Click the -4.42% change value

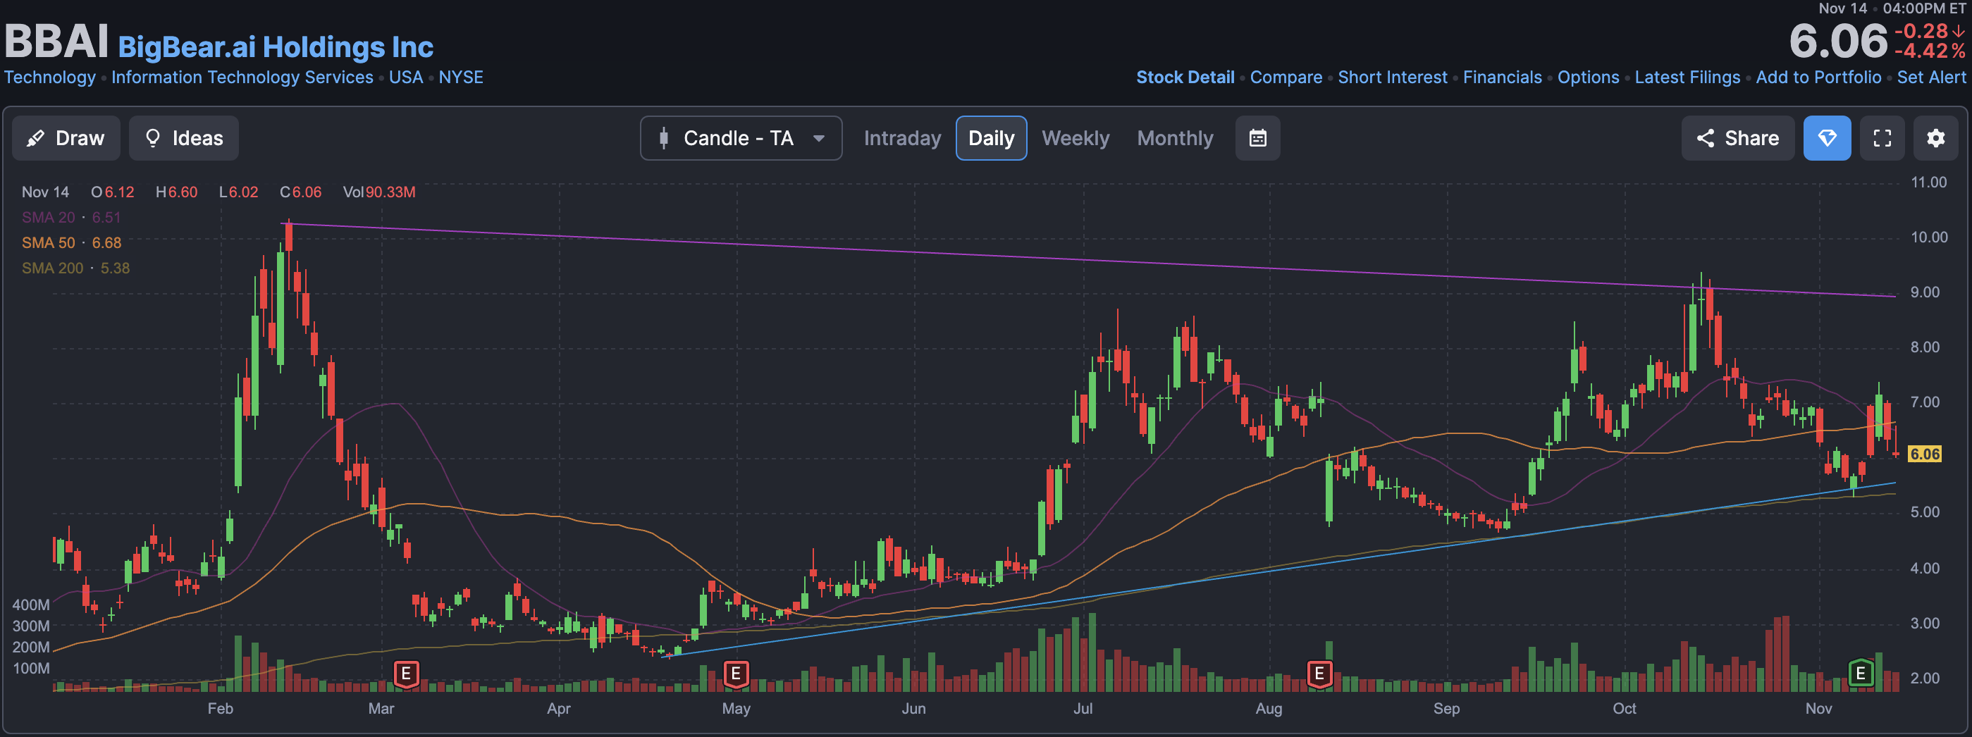click(x=1930, y=51)
